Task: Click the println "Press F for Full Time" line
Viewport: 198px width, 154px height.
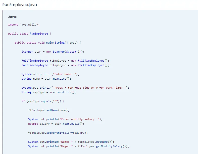Action: tap(75, 88)
